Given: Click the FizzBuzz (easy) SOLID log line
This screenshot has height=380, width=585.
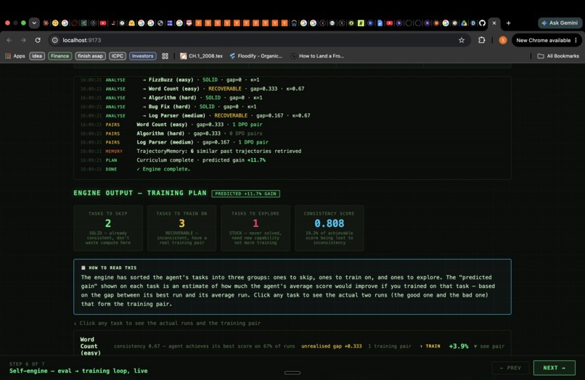Looking at the screenshot, I should [x=170, y=80].
